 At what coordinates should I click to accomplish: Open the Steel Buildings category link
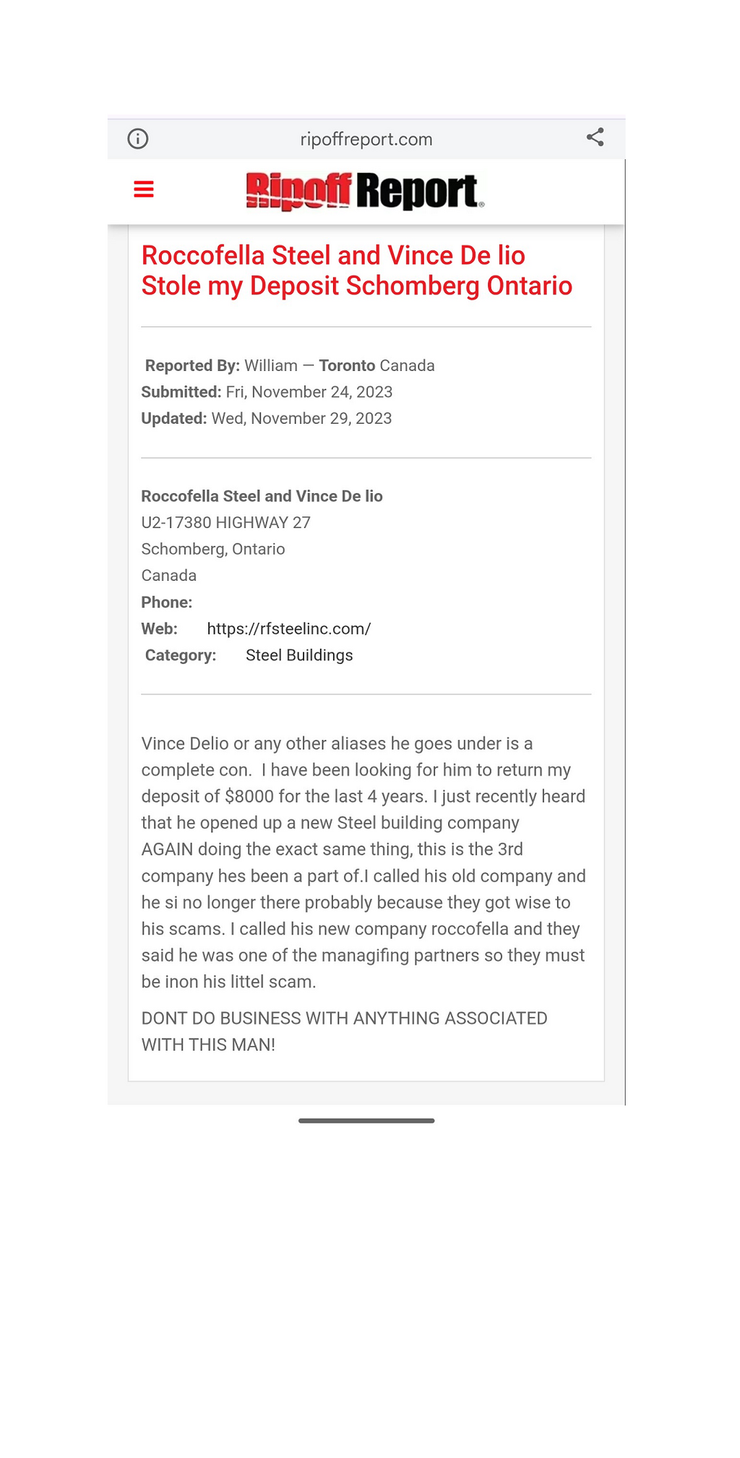[x=299, y=655]
